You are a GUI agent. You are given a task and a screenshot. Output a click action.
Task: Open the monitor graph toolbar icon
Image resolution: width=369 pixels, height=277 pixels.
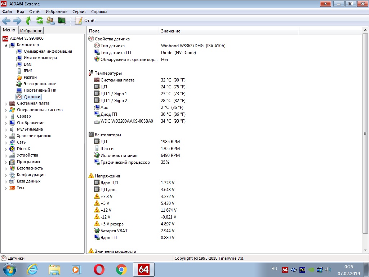coord(62,21)
